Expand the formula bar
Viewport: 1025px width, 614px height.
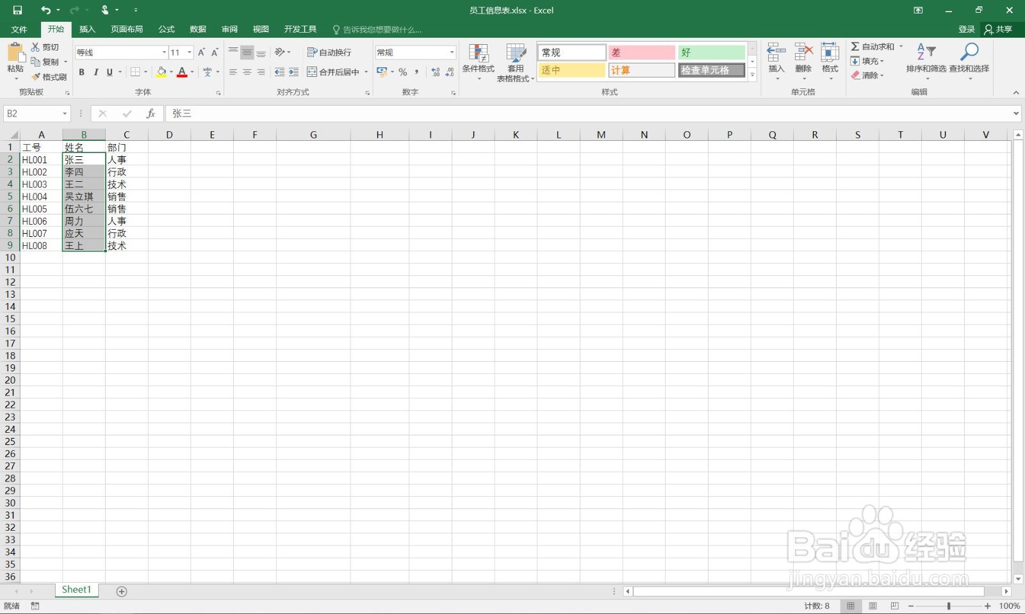click(1016, 113)
